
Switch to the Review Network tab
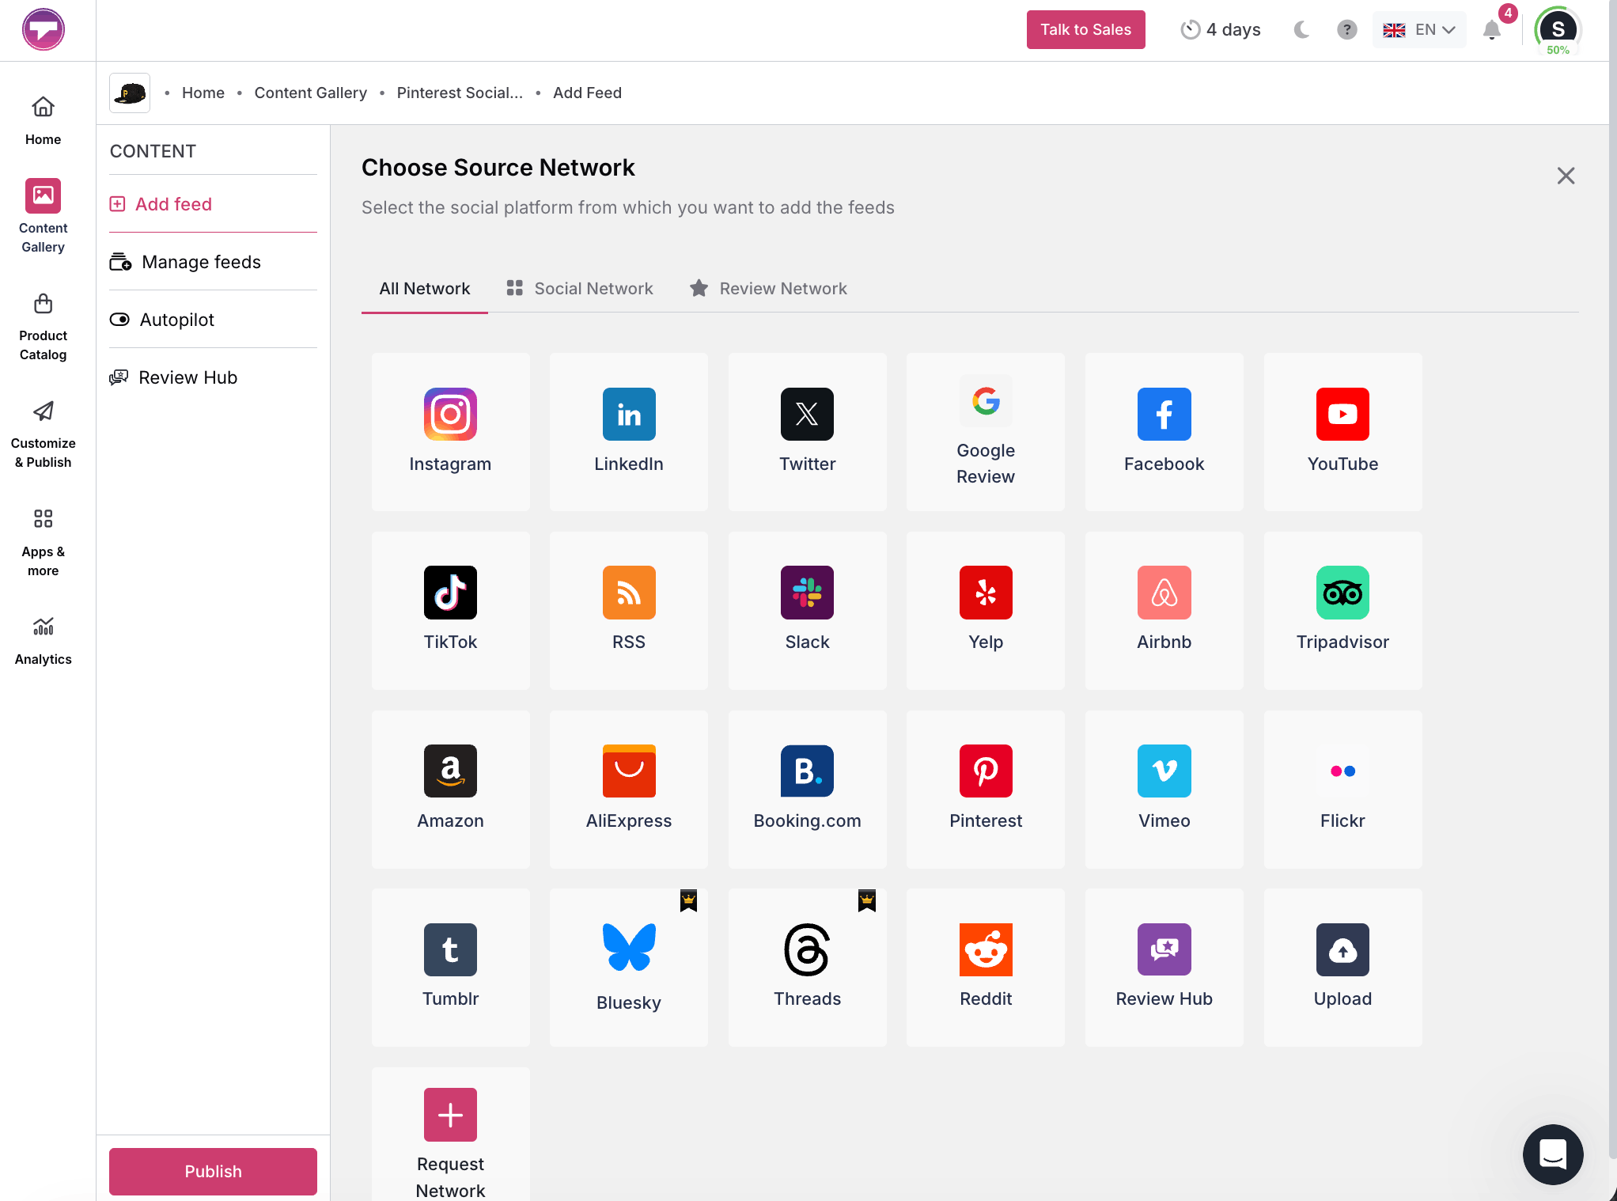[768, 289]
